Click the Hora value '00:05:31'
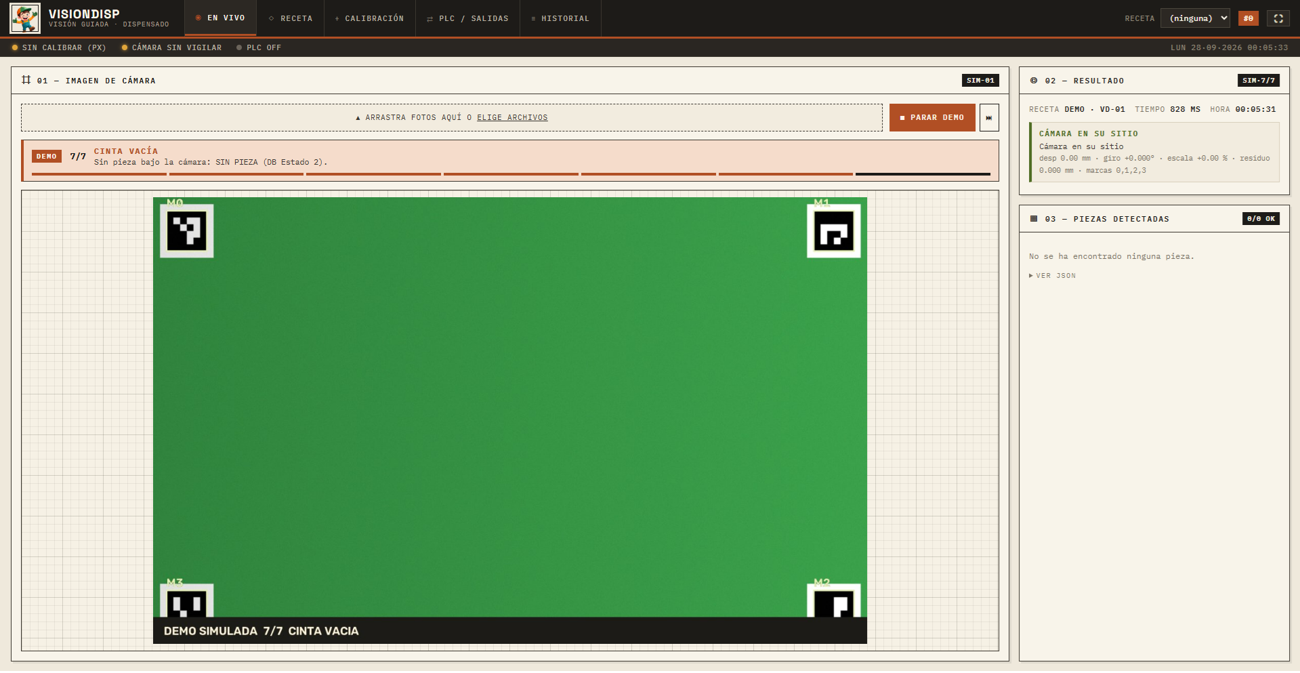The height and width of the screenshot is (673, 1300). [1255, 109]
